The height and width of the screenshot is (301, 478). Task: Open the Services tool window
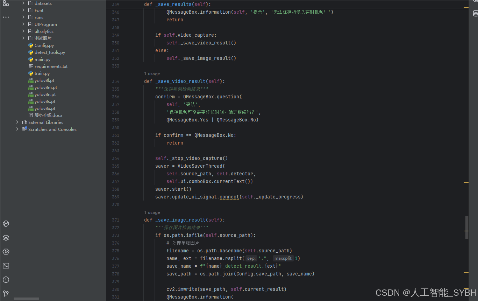[6, 252]
